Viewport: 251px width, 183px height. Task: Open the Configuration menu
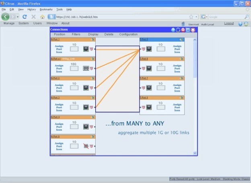128,35
